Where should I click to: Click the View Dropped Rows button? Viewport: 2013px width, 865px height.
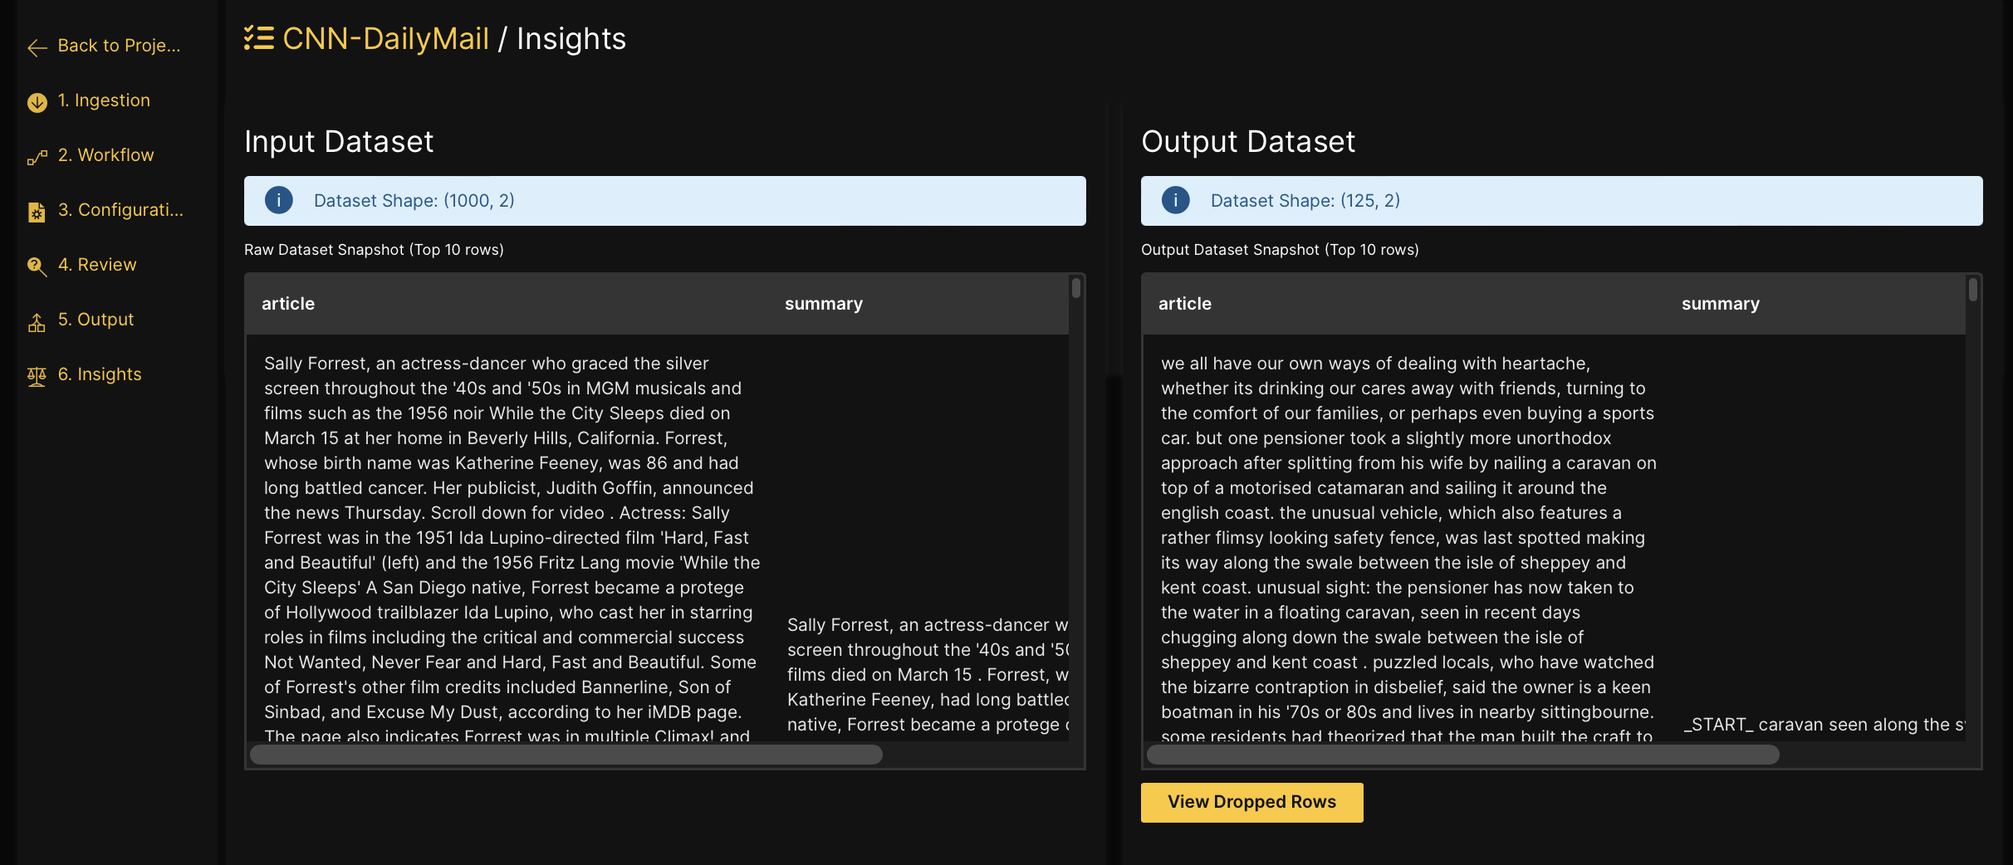[1251, 802]
